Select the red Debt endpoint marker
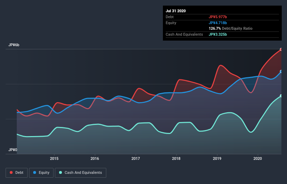This screenshot has width=287, height=184. (281, 49)
